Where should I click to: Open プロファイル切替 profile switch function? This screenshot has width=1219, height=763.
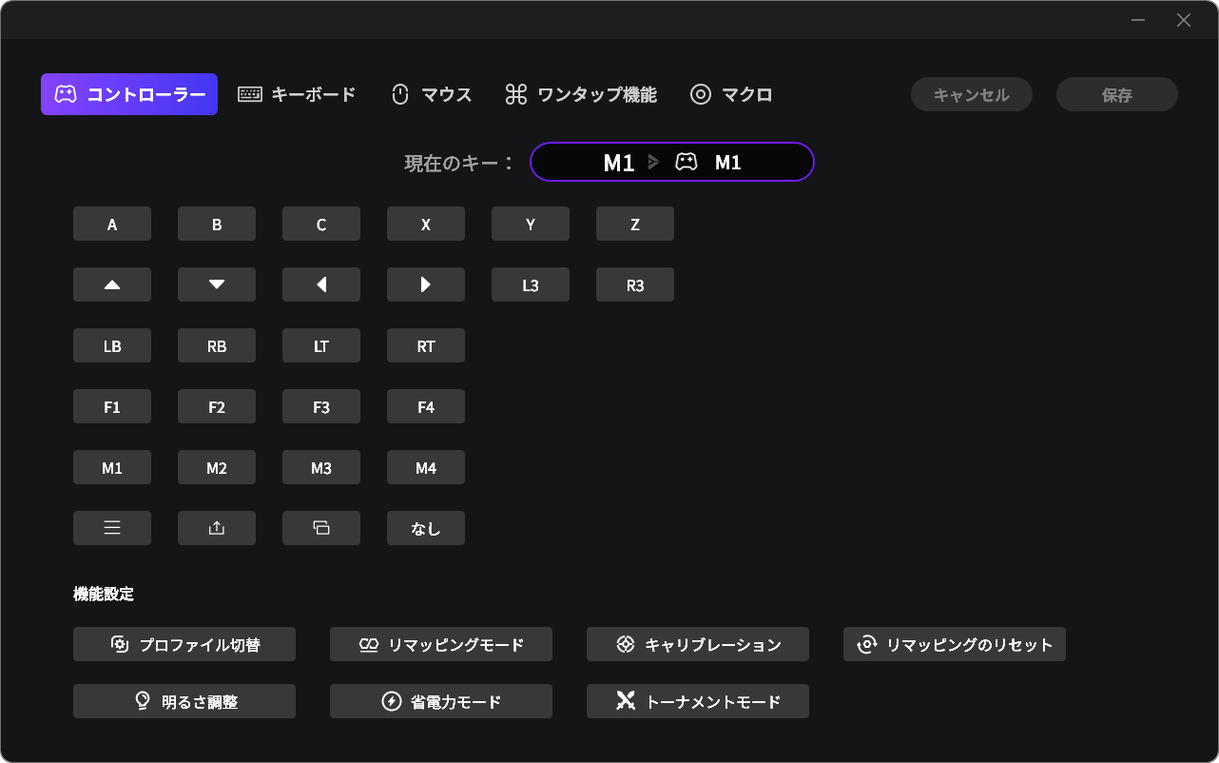pyautogui.click(x=184, y=644)
